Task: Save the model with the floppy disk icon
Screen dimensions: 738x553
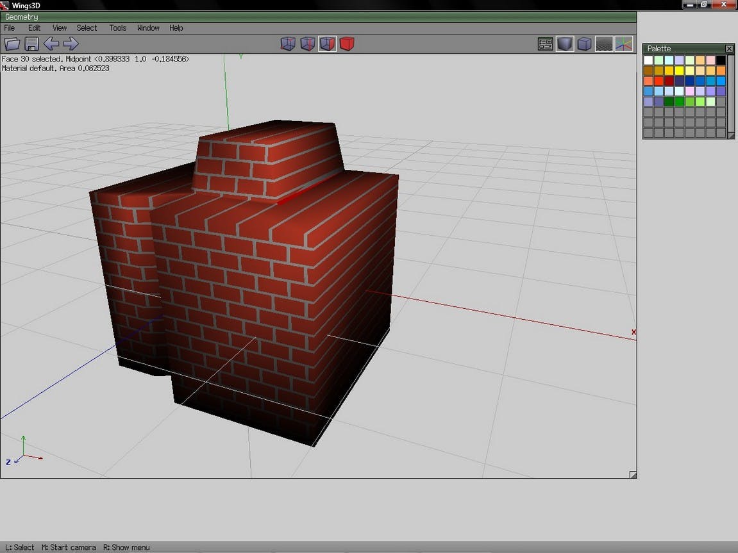Action: [31, 44]
